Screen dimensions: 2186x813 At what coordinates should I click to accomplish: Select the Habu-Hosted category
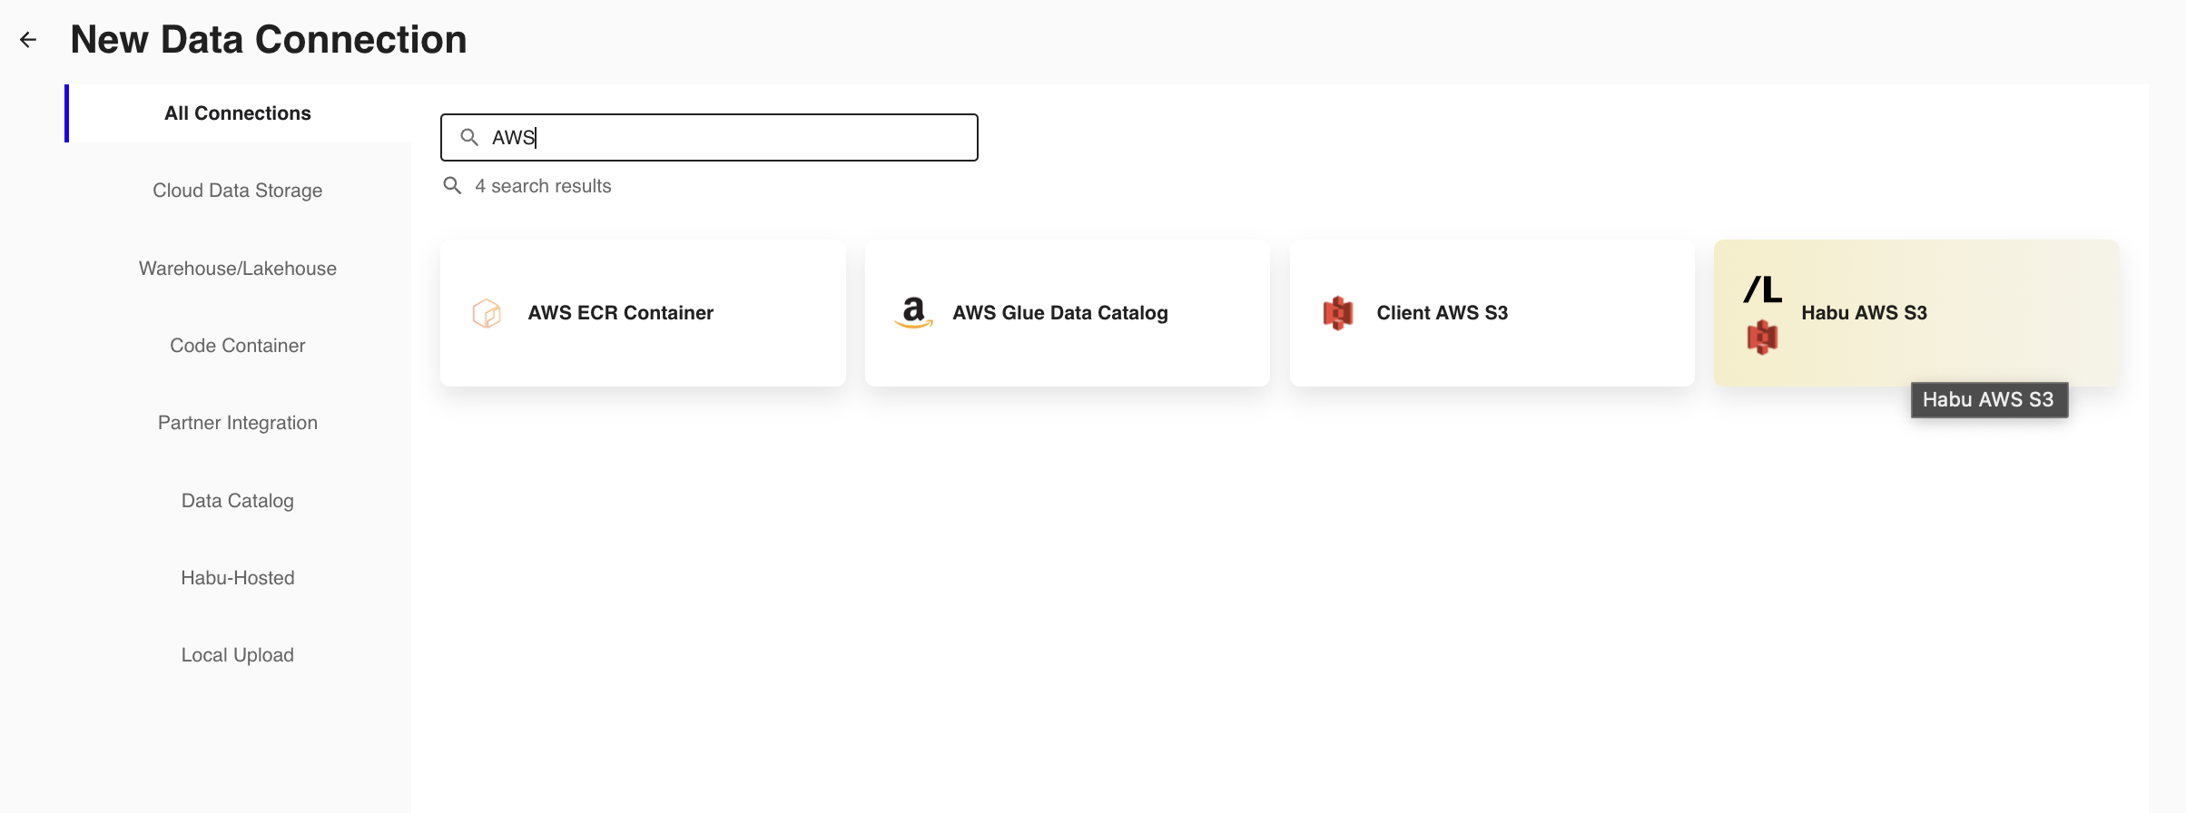pos(238,578)
